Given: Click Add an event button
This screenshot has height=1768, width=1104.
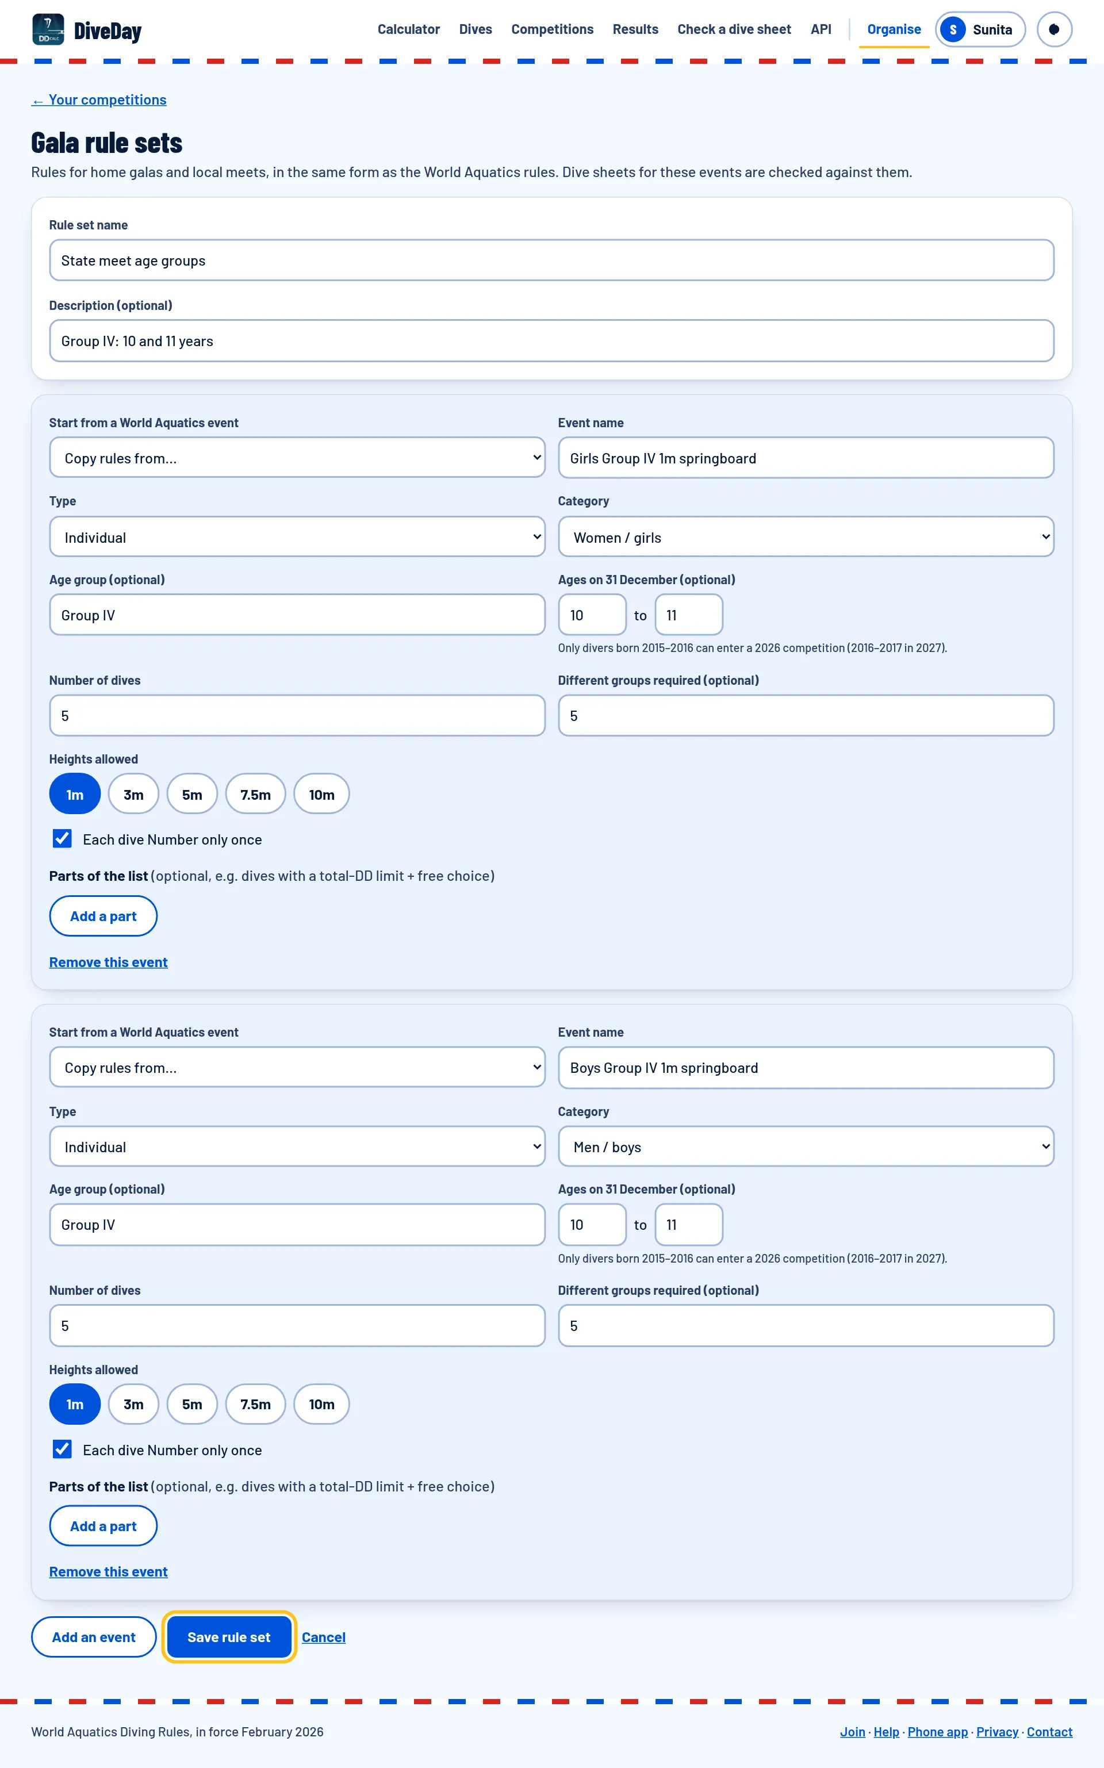Looking at the screenshot, I should [94, 1636].
